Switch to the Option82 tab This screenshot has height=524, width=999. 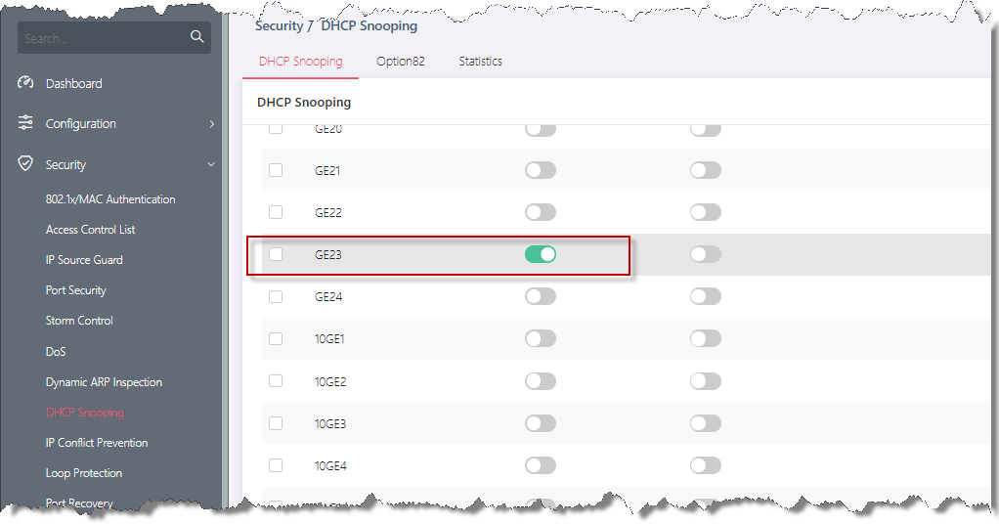[x=400, y=62]
